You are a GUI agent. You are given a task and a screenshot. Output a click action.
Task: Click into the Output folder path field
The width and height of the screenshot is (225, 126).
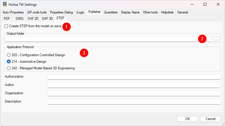(100, 39)
